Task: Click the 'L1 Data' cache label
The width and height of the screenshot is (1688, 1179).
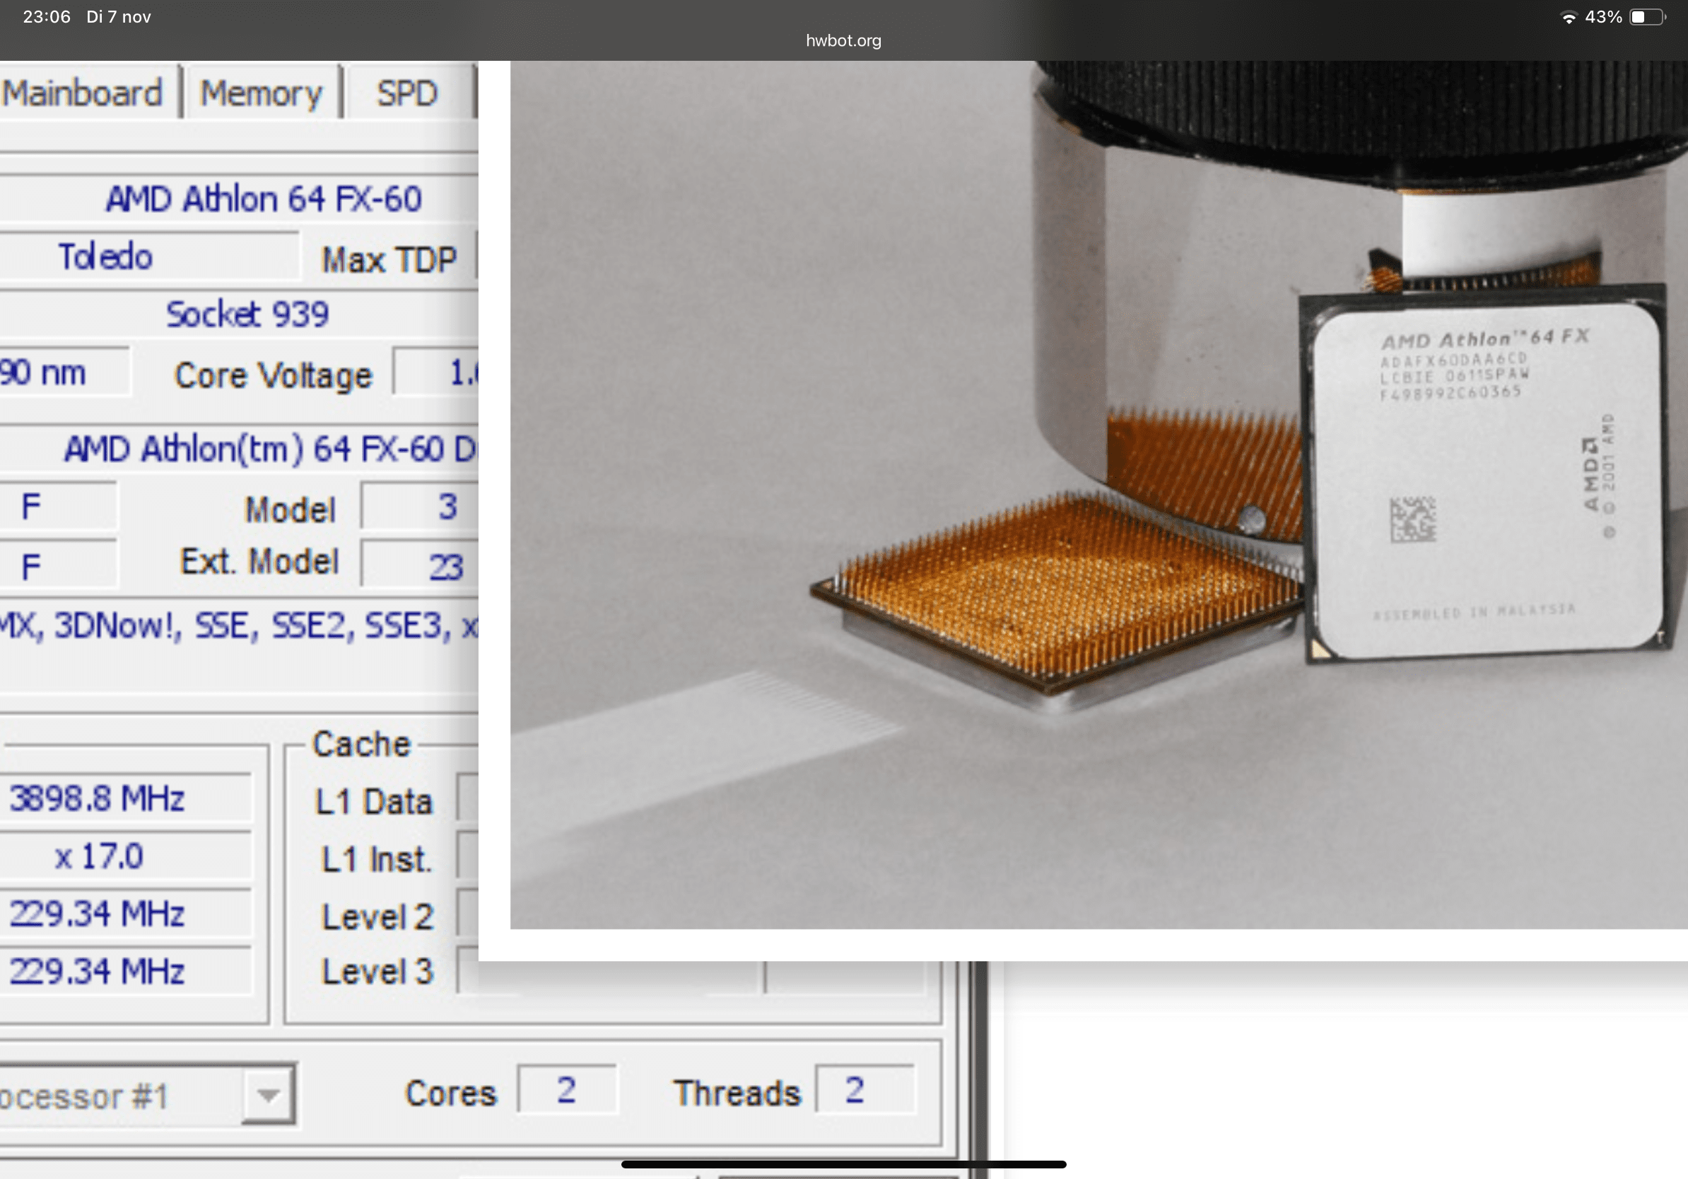Action: click(x=373, y=801)
